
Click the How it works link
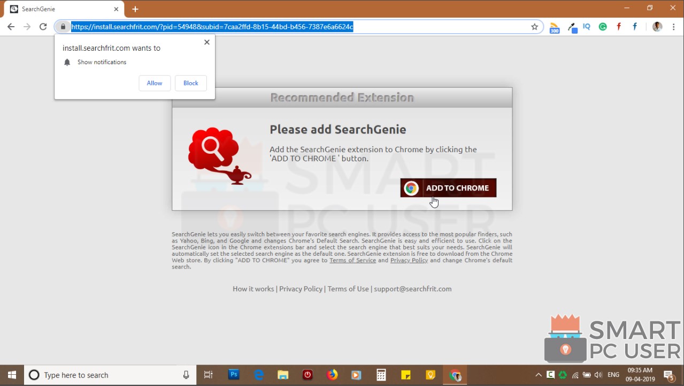tap(253, 288)
